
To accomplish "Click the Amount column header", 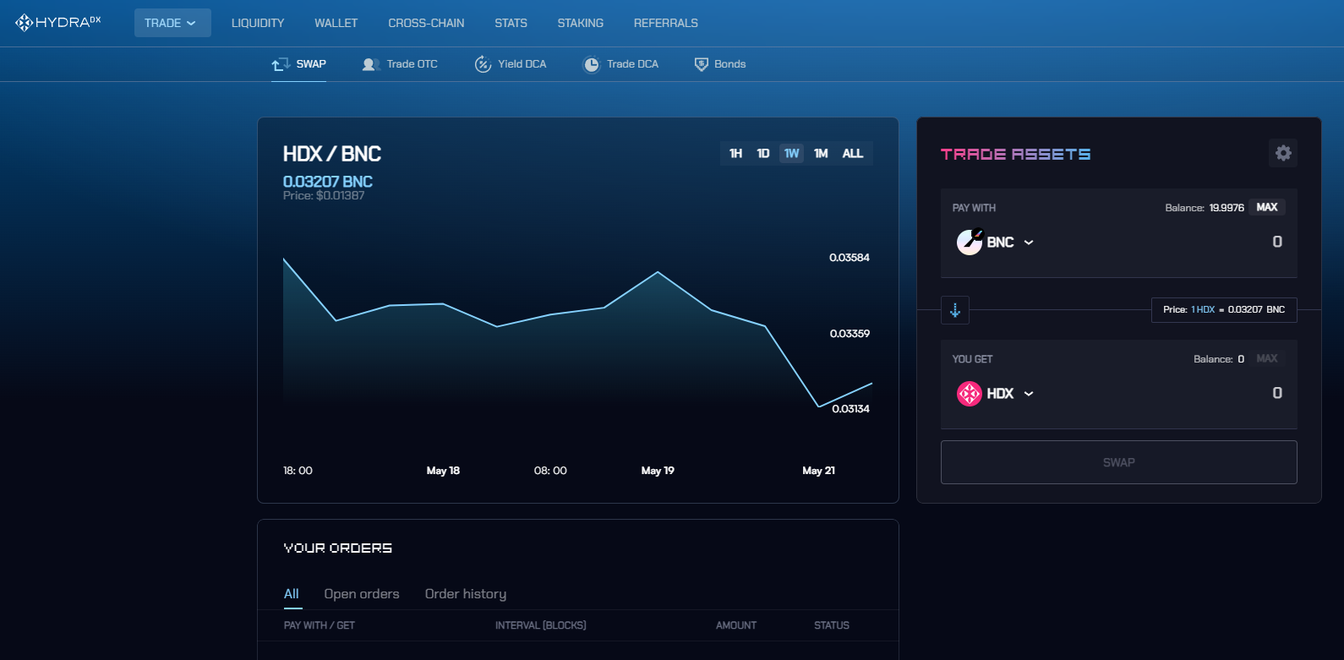I will pyautogui.click(x=736, y=625).
